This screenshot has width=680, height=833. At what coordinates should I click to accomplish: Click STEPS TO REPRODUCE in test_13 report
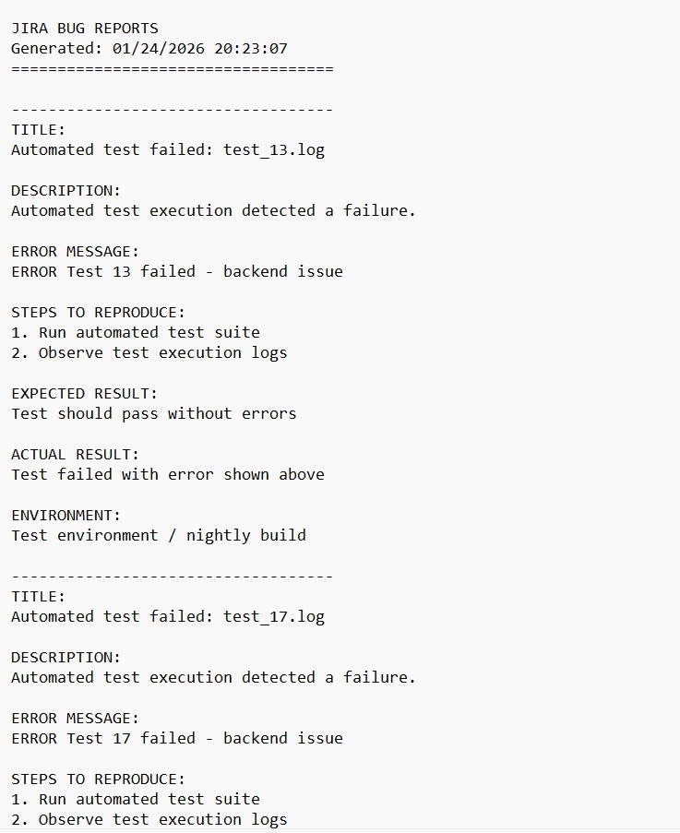(x=99, y=313)
